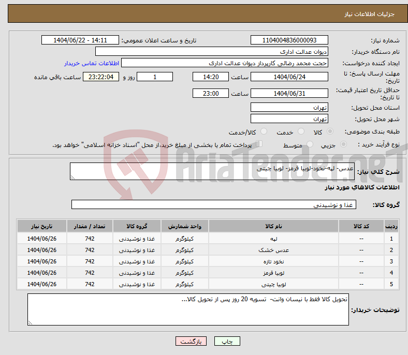This screenshot has height=355, width=408.
Task: Click the quantity 742 in the لپه row
Action: pos(90,239)
